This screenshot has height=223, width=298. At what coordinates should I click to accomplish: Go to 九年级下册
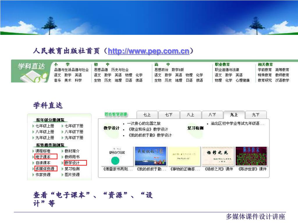(x=74, y=138)
